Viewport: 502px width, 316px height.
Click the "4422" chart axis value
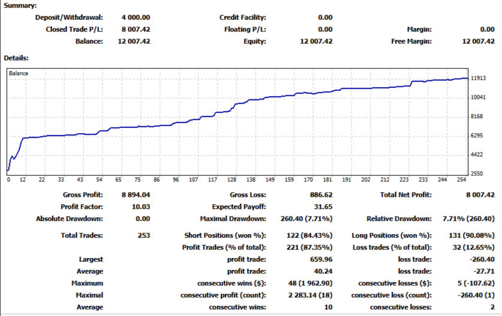pyautogui.click(x=477, y=155)
